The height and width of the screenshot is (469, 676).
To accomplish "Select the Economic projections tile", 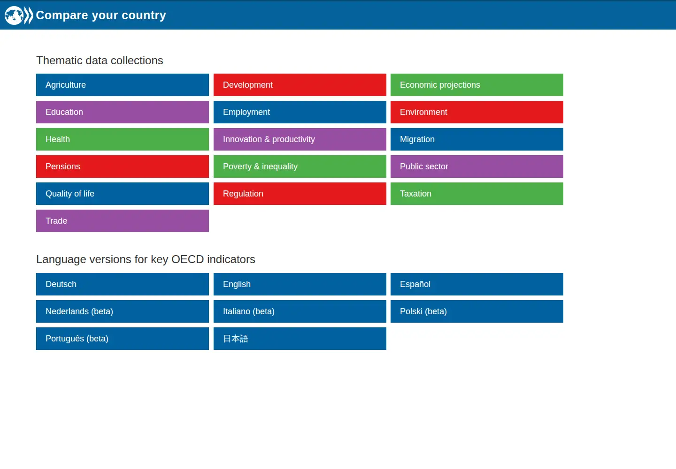I will pos(477,85).
